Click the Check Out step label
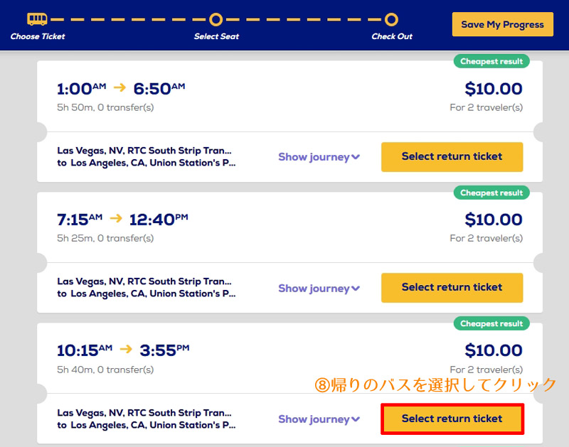 pyautogui.click(x=392, y=36)
